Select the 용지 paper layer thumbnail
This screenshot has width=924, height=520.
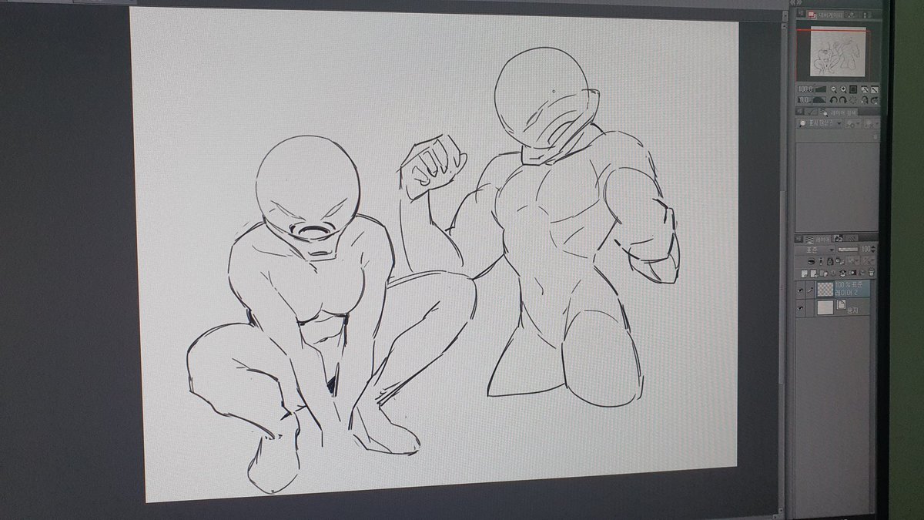[x=825, y=307]
